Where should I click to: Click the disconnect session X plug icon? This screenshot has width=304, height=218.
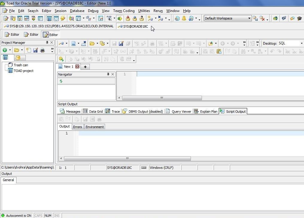[x=161, y=19]
